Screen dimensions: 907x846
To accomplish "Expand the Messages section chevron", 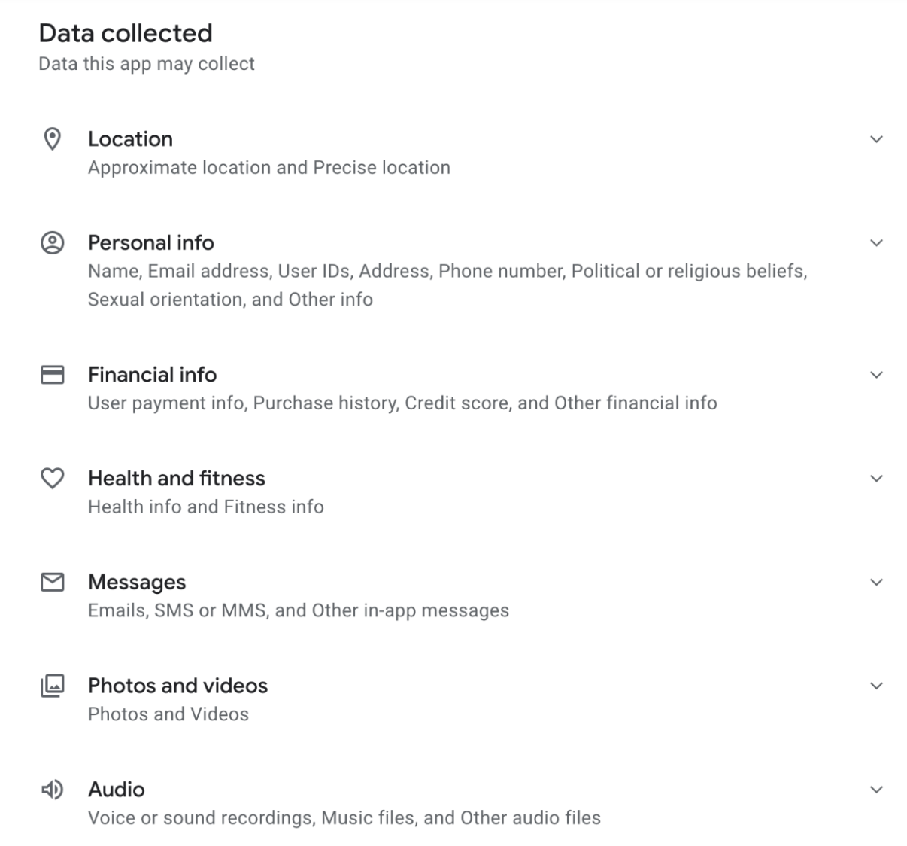I will (x=876, y=582).
